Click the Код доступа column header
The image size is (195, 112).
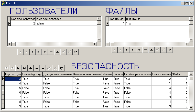13,74
